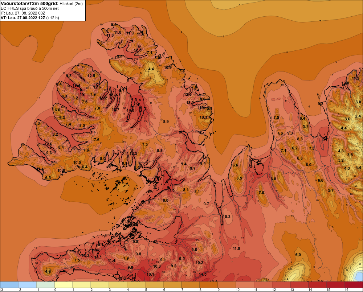This screenshot has height=292, width=363.
Task: Select the legend swatch between 15 and 16
Action: coord(336,285)
